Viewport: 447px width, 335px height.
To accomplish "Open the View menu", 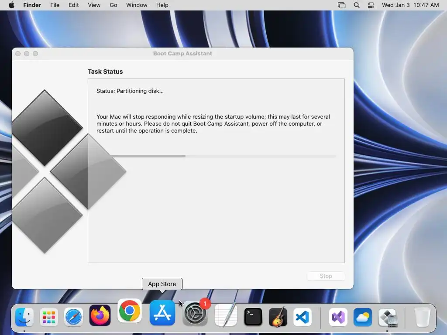I will pyautogui.click(x=94, y=5).
